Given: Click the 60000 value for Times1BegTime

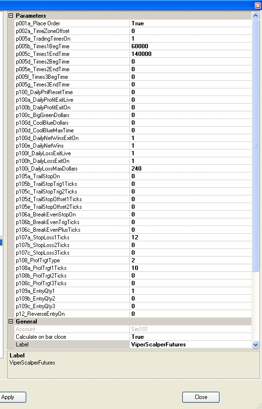Looking at the screenshot, I should [140, 46].
